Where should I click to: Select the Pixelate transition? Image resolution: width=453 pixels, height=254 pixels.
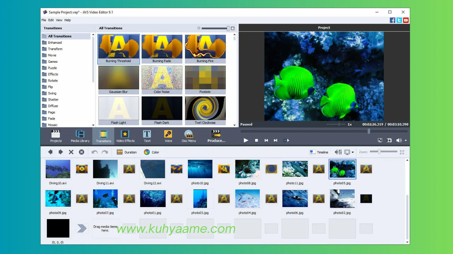[x=205, y=80]
